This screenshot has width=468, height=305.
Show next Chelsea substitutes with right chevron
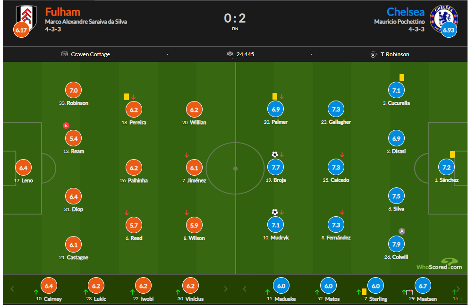point(458,288)
